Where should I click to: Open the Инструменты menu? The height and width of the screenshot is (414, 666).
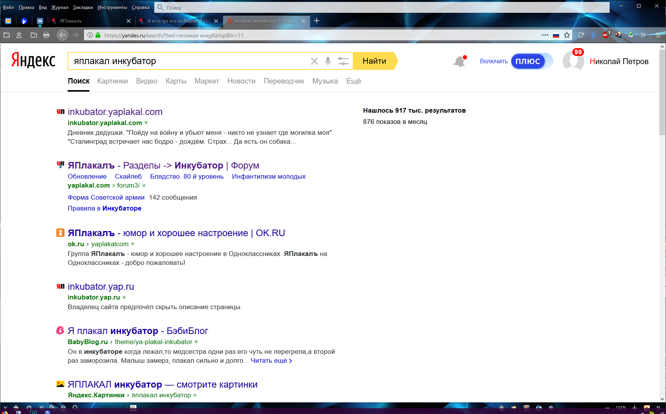click(x=112, y=7)
